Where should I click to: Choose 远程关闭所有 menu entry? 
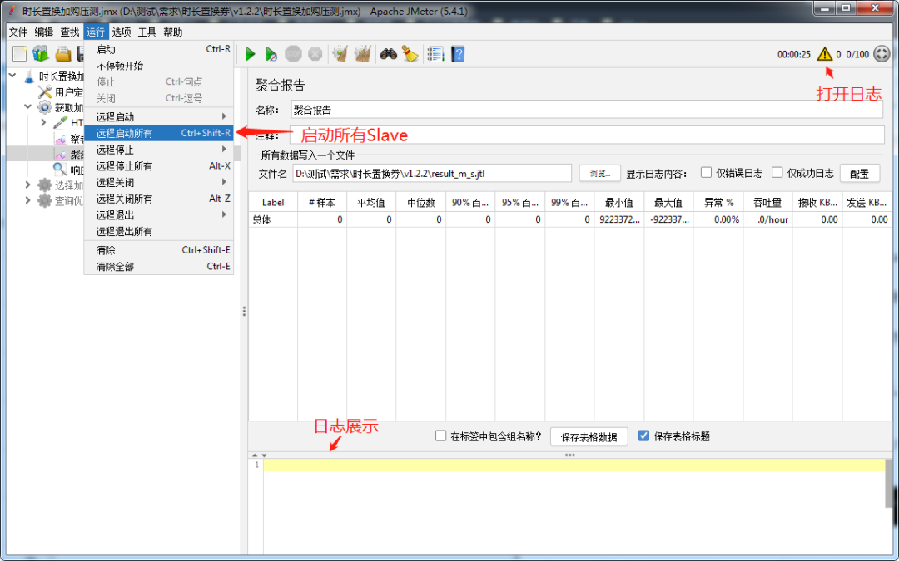[159, 199]
